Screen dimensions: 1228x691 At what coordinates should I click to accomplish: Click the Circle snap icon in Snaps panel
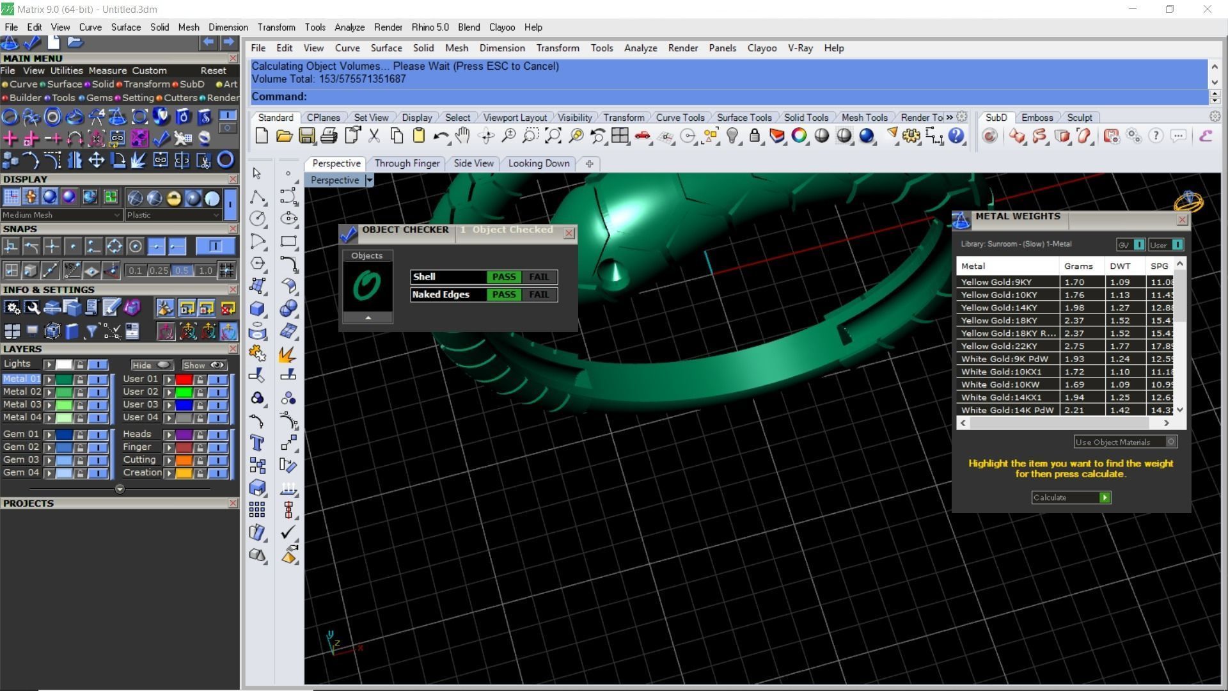[x=135, y=246]
